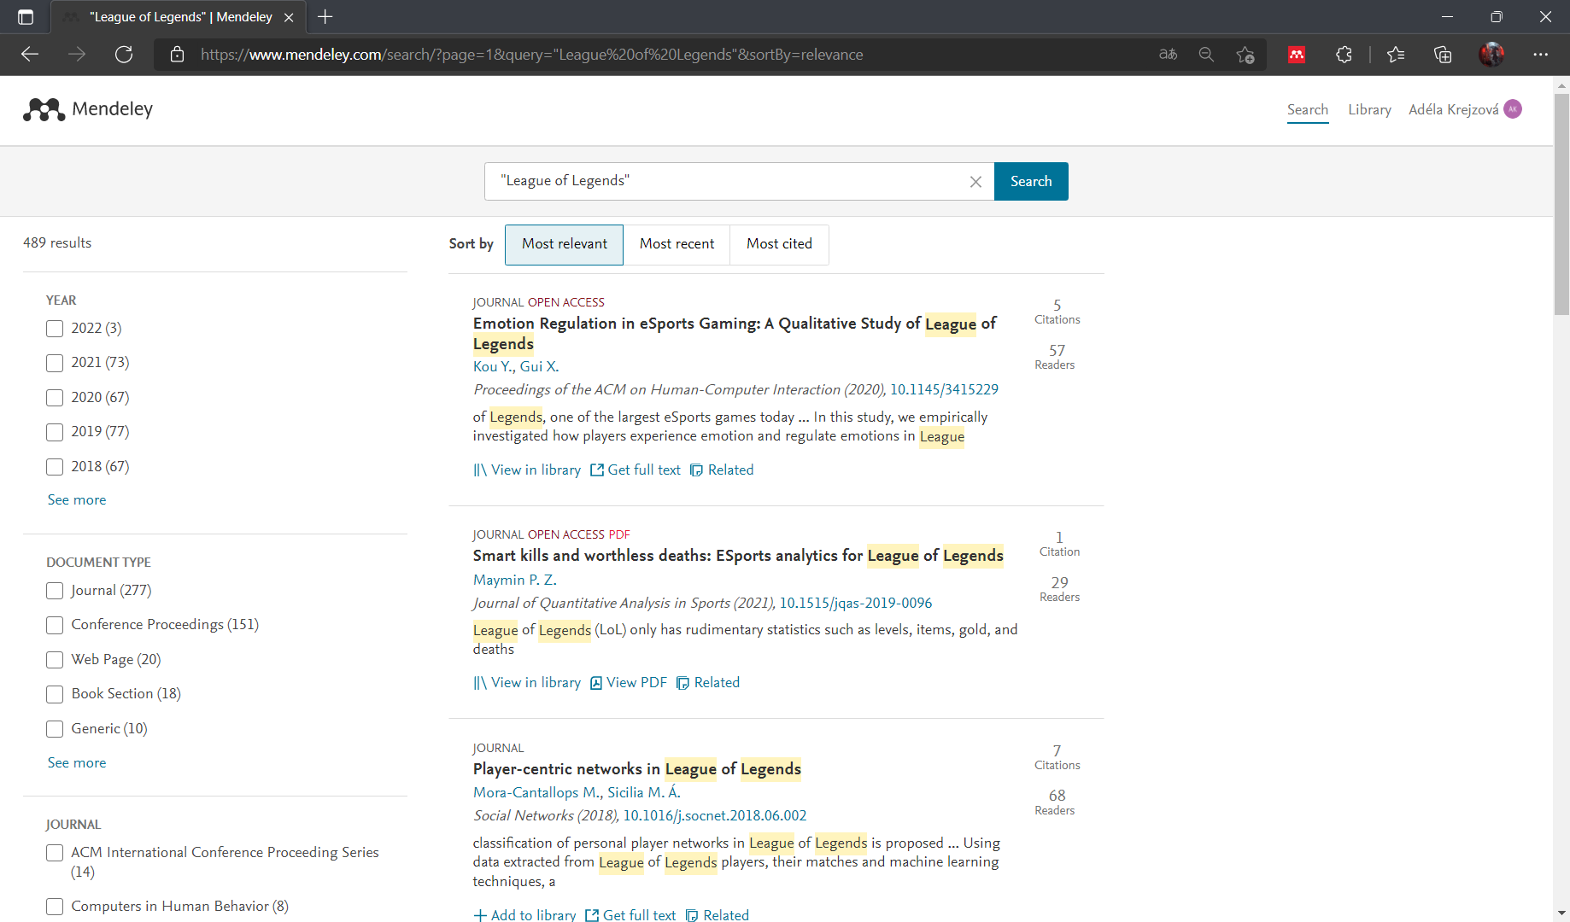Go back to previous page
Screen dimensions: 1570x922
tap(30, 55)
